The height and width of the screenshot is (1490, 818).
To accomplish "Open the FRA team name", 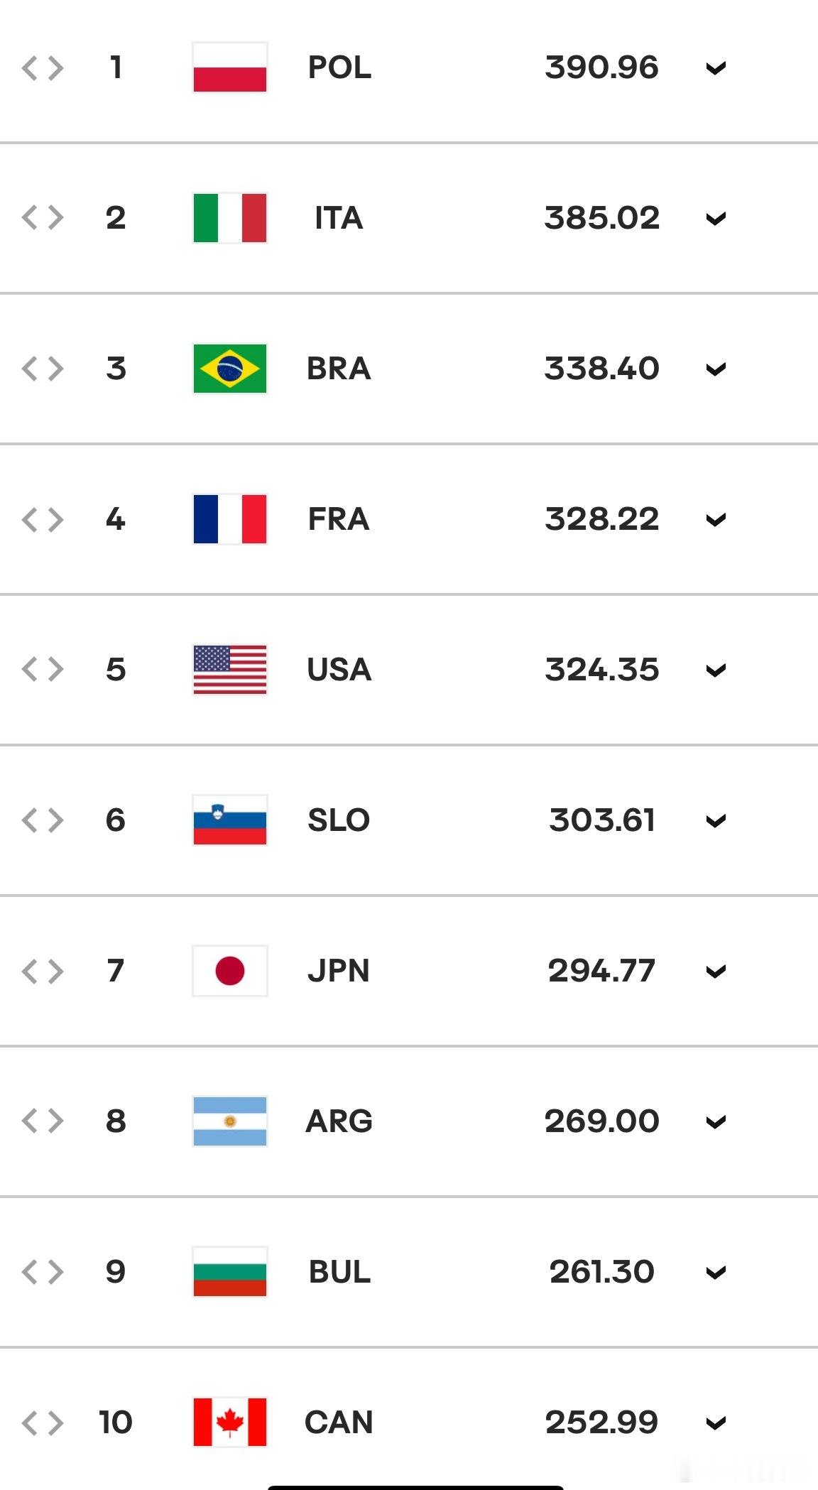I will coord(339,519).
